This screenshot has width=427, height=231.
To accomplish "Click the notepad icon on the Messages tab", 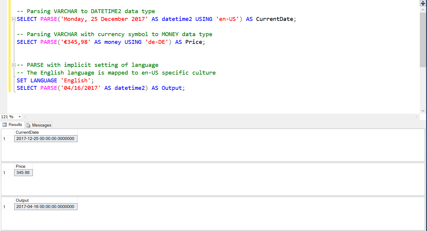I will pyautogui.click(x=28, y=125).
